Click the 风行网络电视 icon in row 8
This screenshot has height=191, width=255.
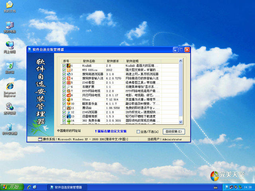coord(69,95)
